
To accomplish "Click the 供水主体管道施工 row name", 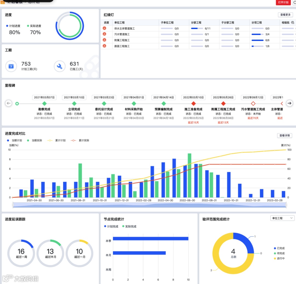I will [124, 28].
